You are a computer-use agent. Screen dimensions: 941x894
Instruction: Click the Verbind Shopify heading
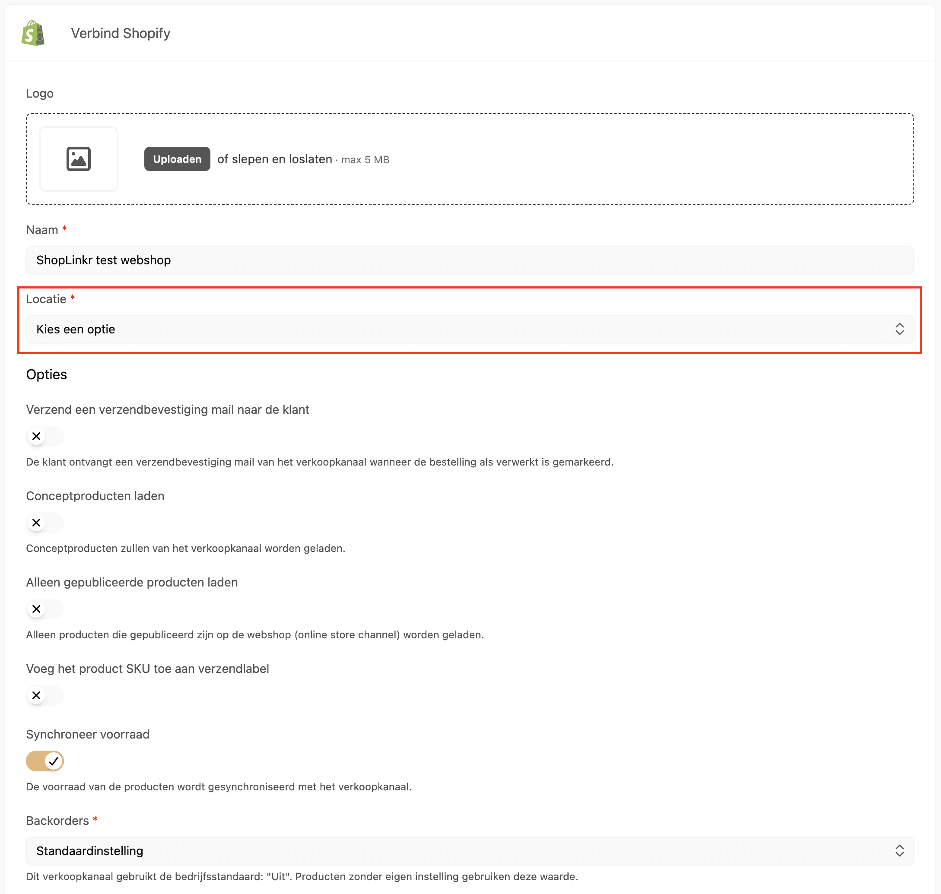[121, 33]
